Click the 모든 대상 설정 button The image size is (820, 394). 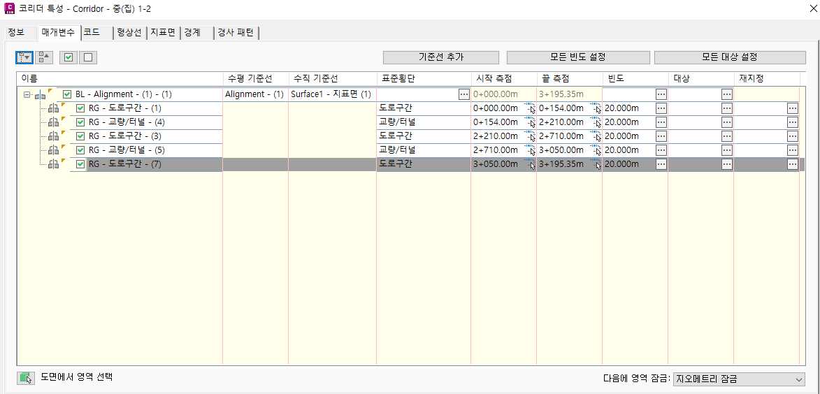click(x=730, y=57)
